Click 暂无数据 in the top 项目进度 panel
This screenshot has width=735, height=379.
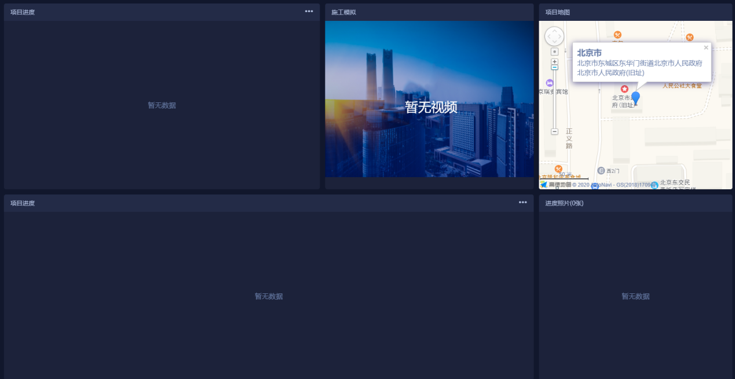click(162, 105)
